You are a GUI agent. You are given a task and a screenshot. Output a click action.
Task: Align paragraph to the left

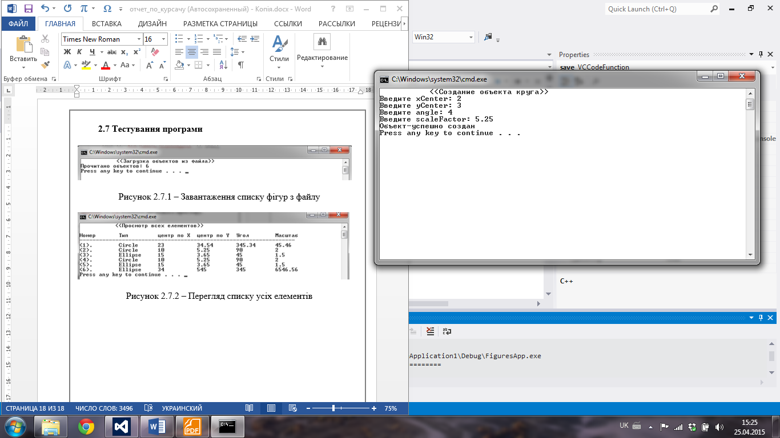coord(179,52)
